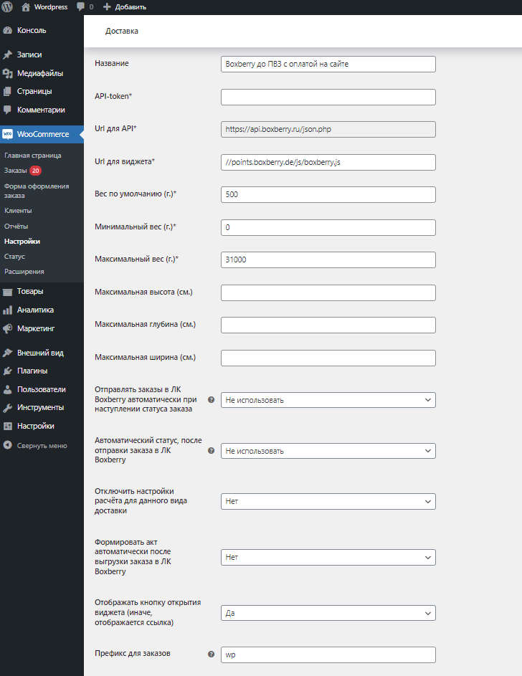
Task: Click the comments bubble icon in admin bar
Action: 80,7
